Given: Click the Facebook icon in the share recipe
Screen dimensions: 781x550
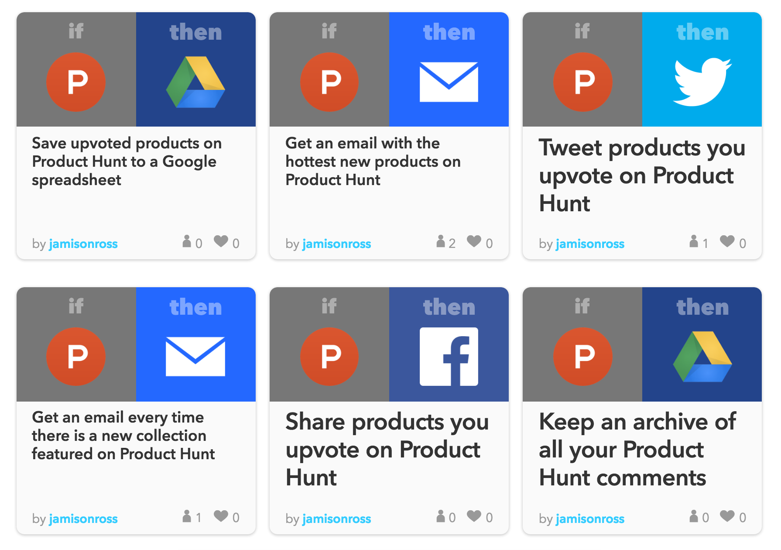Looking at the screenshot, I should 449,357.
